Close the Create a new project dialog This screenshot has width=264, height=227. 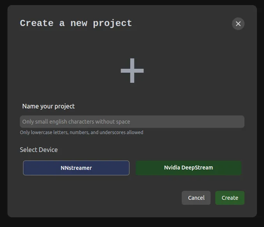pos(238,24)
